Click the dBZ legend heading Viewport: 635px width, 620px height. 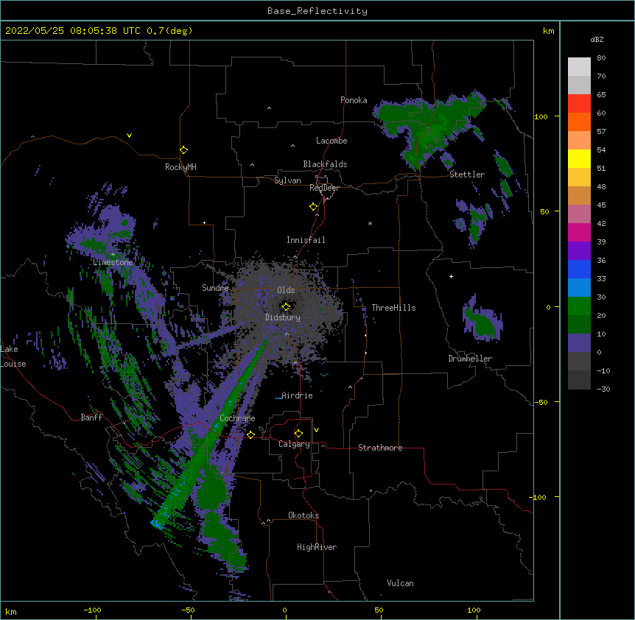pos(597,39)
